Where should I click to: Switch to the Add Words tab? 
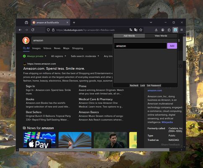pyautogui.click(x=129, y=36)
